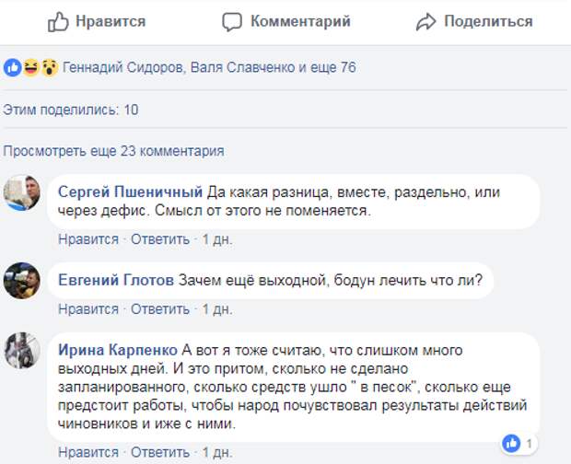Screen dimensions: 571x464
Task: Open Евгений Глотов's name link
Action: 116,281
